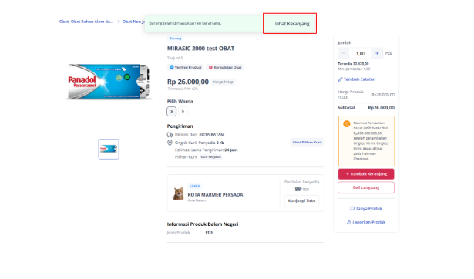Click the pencil icon beside Tambah Catatan
The height and width of the screenshot is (279, 474).
click(x=340, y=79)
